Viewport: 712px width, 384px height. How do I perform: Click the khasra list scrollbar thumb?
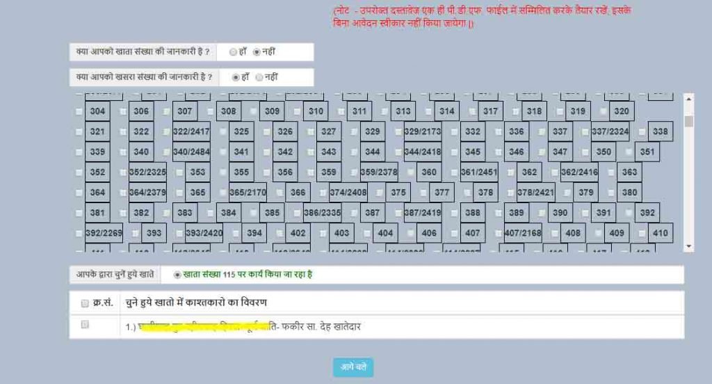(689, 121)
